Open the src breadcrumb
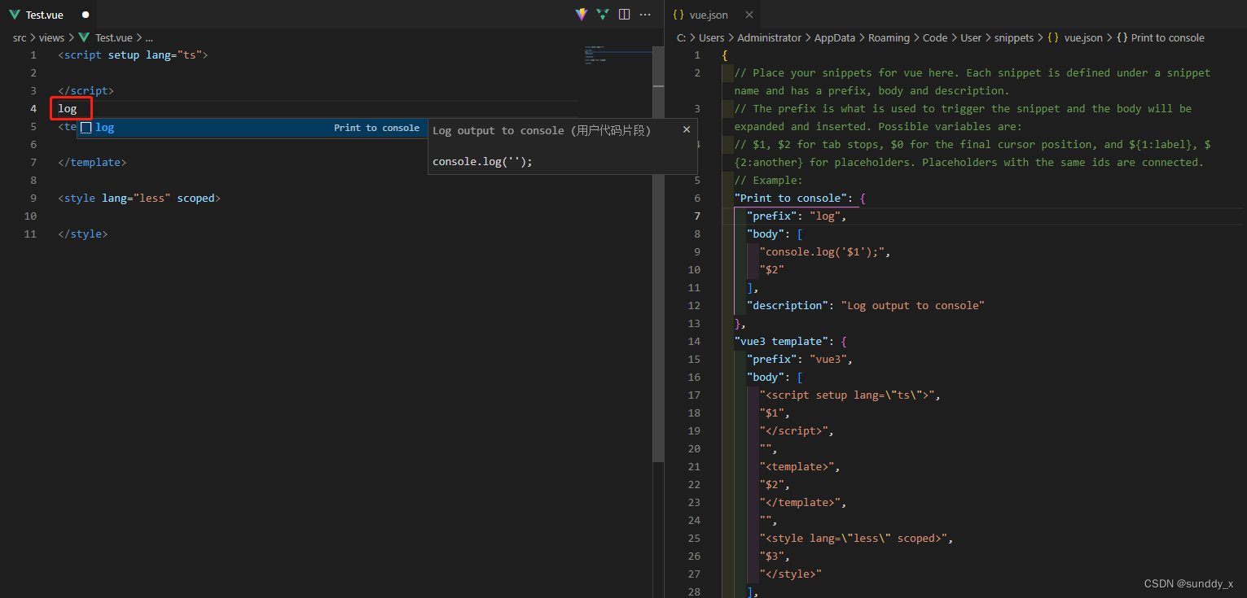This screenshot has height=598, width=1247. 20,37
